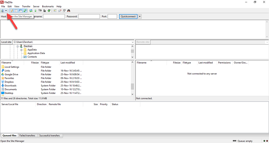Sort remote list by Owner/Group header
The width and height of the screenshot is (269, 143).
(x=240, y=63)
